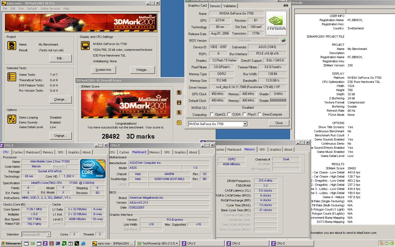Open the Default menu in 3DMark2001

(32, 9)
